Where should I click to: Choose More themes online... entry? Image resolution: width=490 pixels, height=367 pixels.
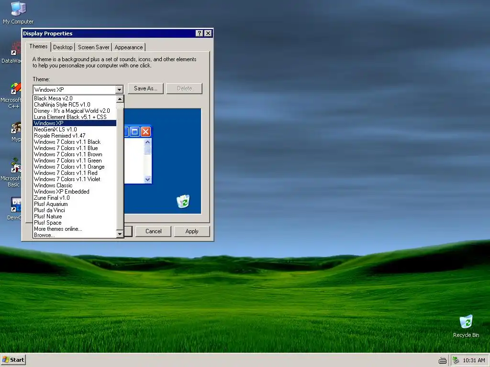(75, 229)
